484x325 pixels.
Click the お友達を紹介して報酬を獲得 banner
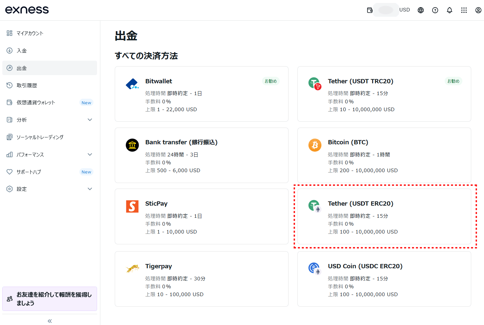(50, 299)
